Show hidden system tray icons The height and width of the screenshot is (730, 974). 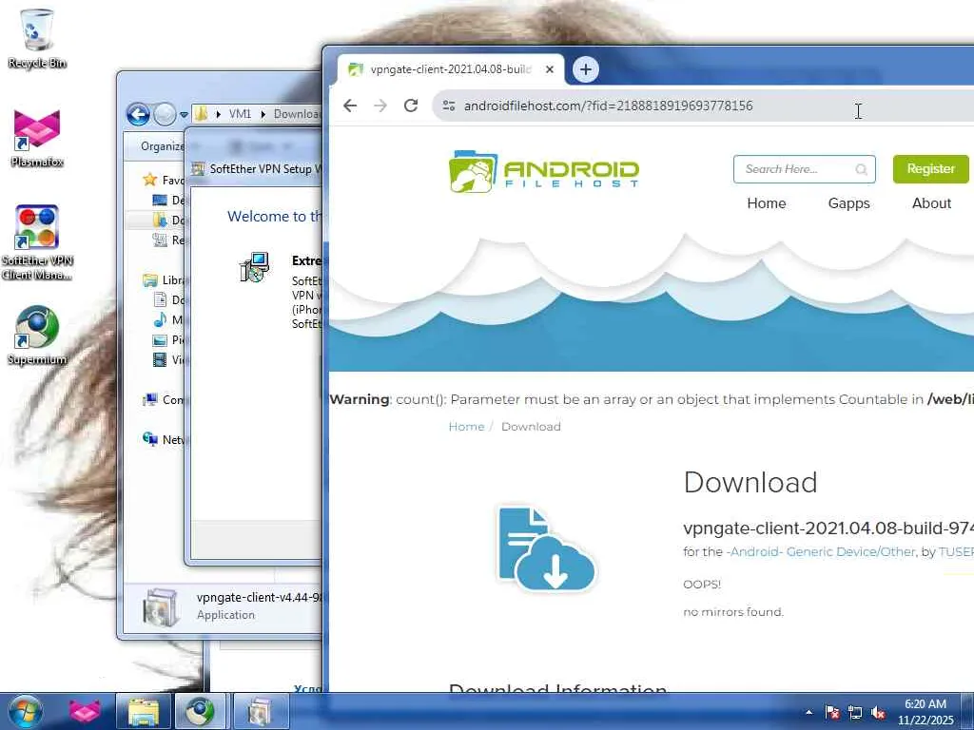(808, 712)
